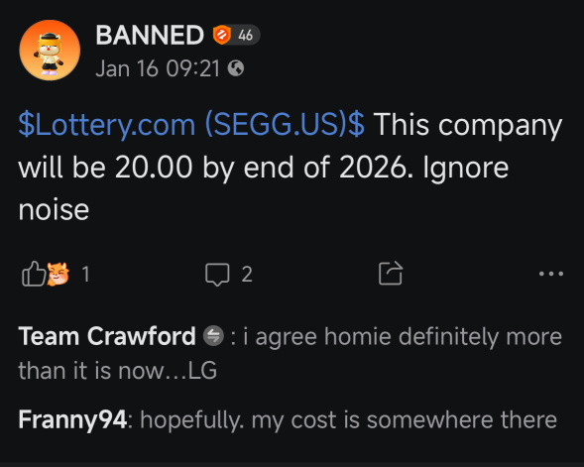Click the post body text about 20.00
Screen dimensions: 584x467
[291, 167]
